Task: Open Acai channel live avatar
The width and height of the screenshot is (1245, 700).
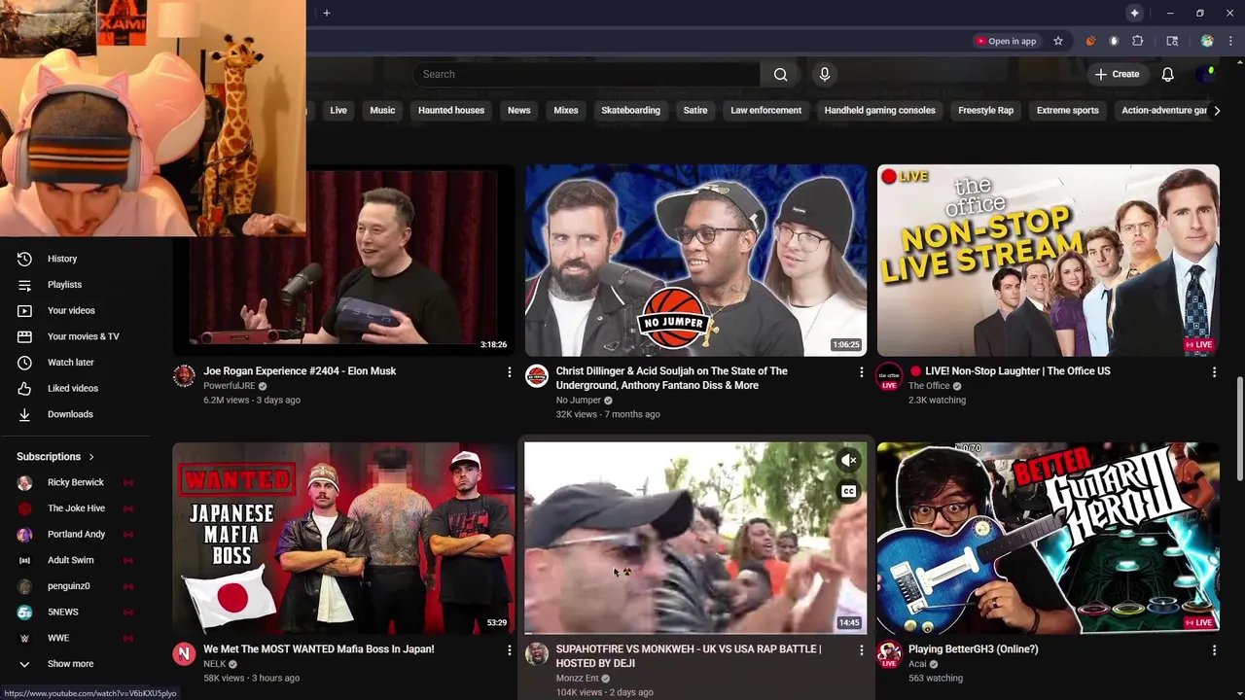Action: [x=889, y=655]
